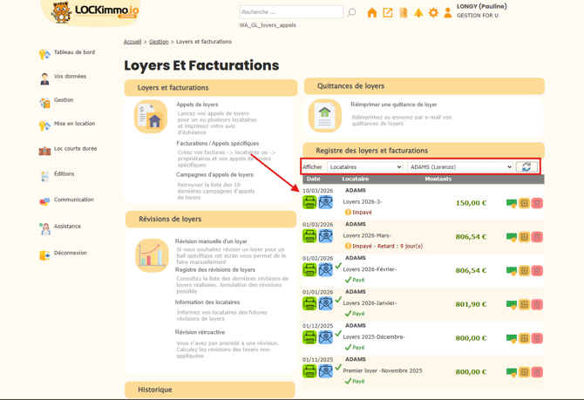Expand the ADAMS (Lorenzo) tenant dropdown
Screen dimensions: 584x400
[460, 167]
